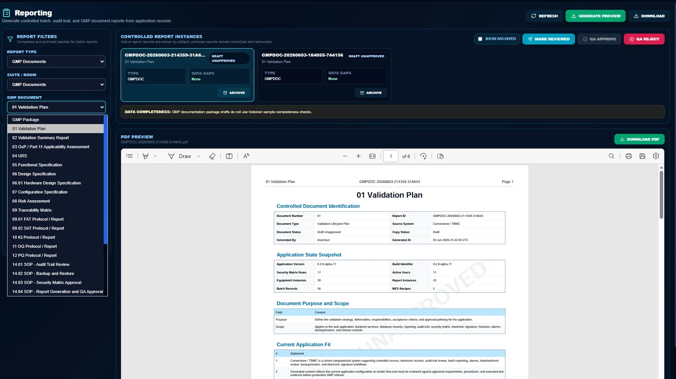Click 'of 6' page count text

click(406, 156)
